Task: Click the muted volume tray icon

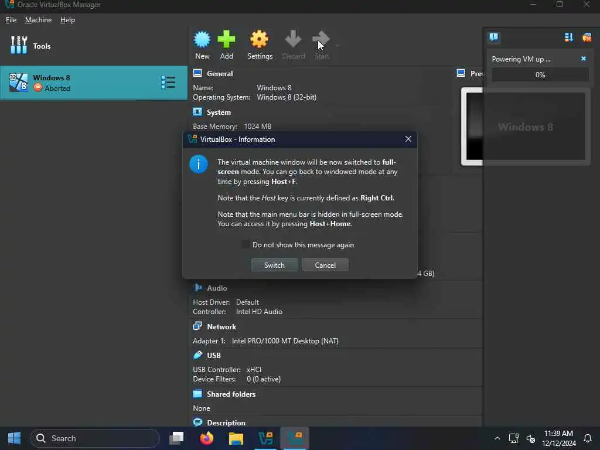Action: tap(530, 438)
